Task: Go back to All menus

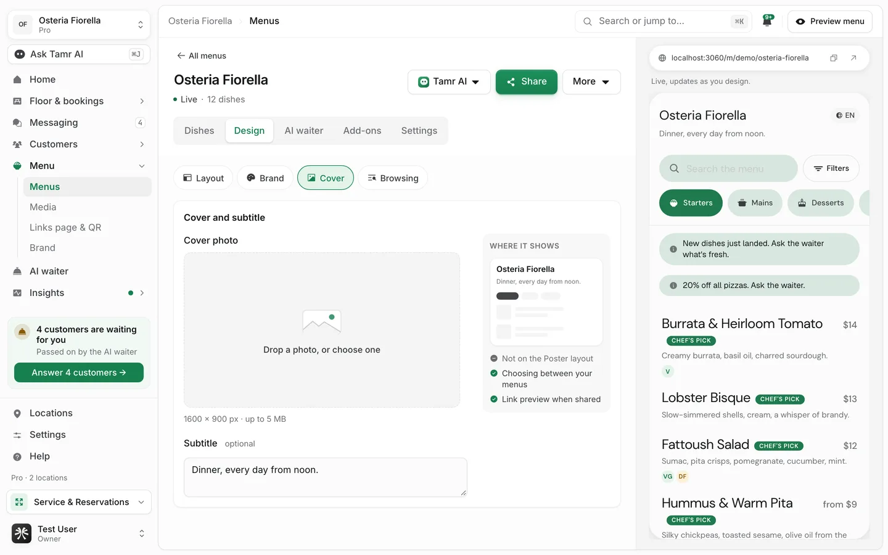Action: (202, 55)
